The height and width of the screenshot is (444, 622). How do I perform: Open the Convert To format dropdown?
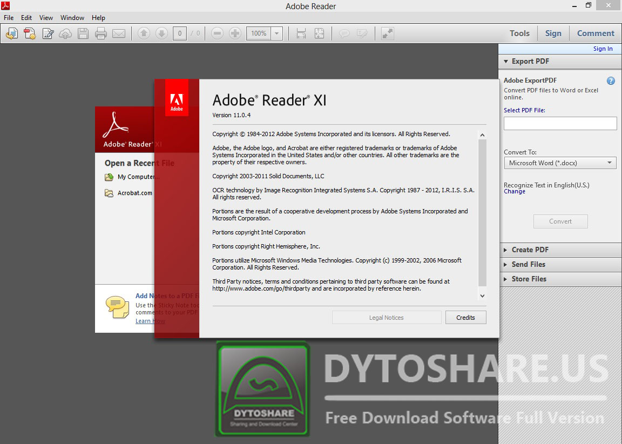[x=560, y=163]
